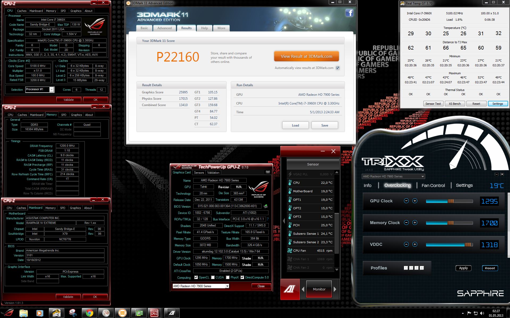The image size is (510, 318).
Task: Open the Snipping Tool taskbar icon
Action: (73, 313)
